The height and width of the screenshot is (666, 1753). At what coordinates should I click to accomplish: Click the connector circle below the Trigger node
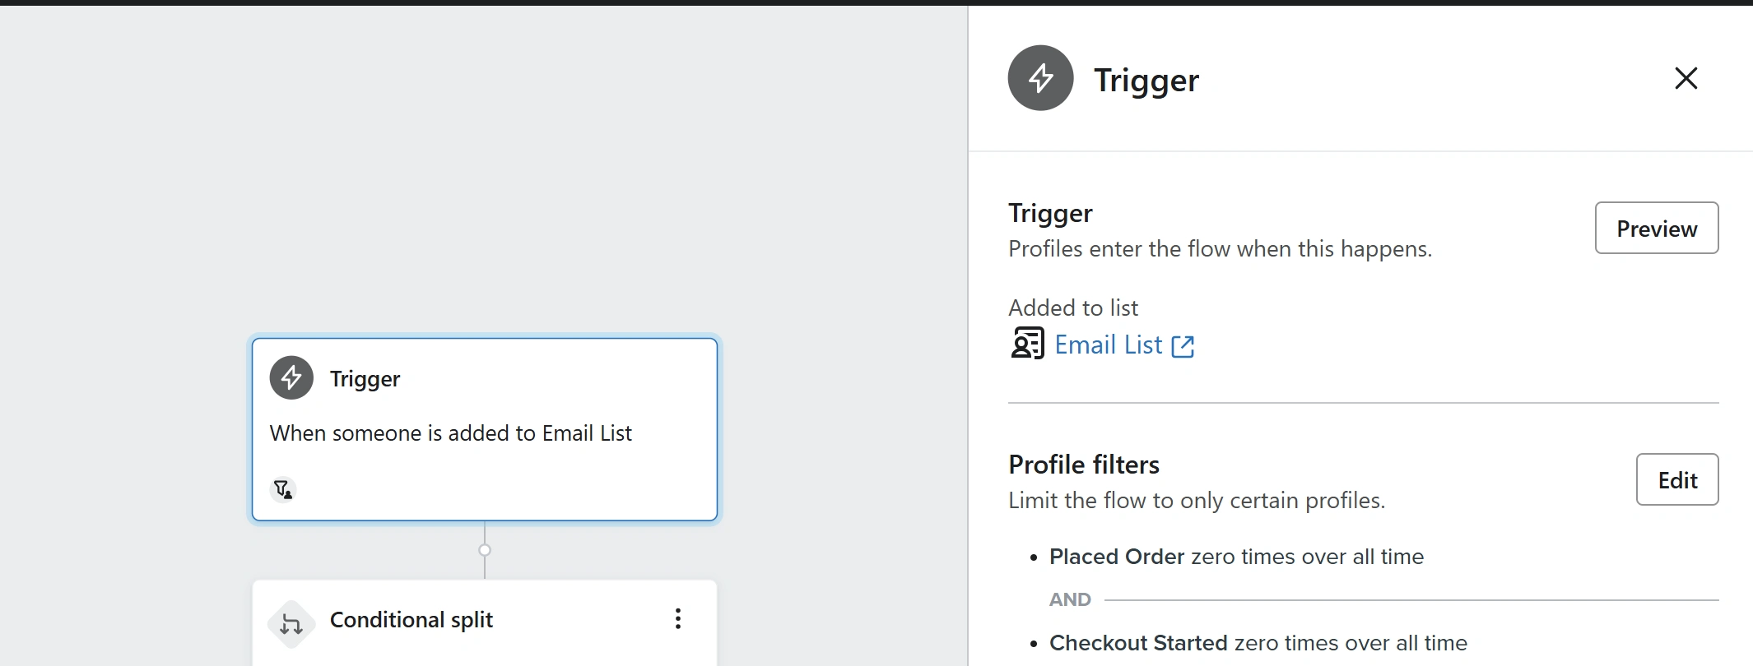pos(485,550)
